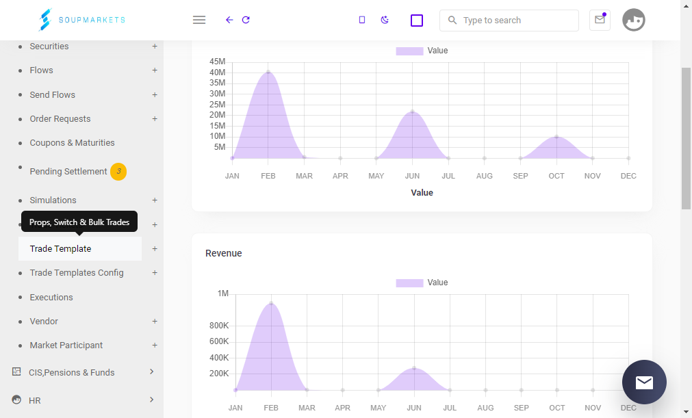
Task: Click the Revenue chart heading
Action: point(223,254)
